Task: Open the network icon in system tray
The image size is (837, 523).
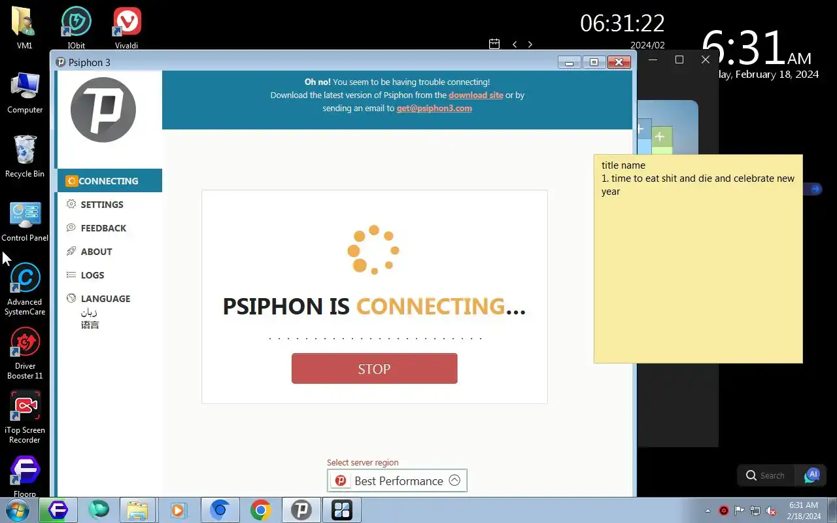Action: click(755, 511)
